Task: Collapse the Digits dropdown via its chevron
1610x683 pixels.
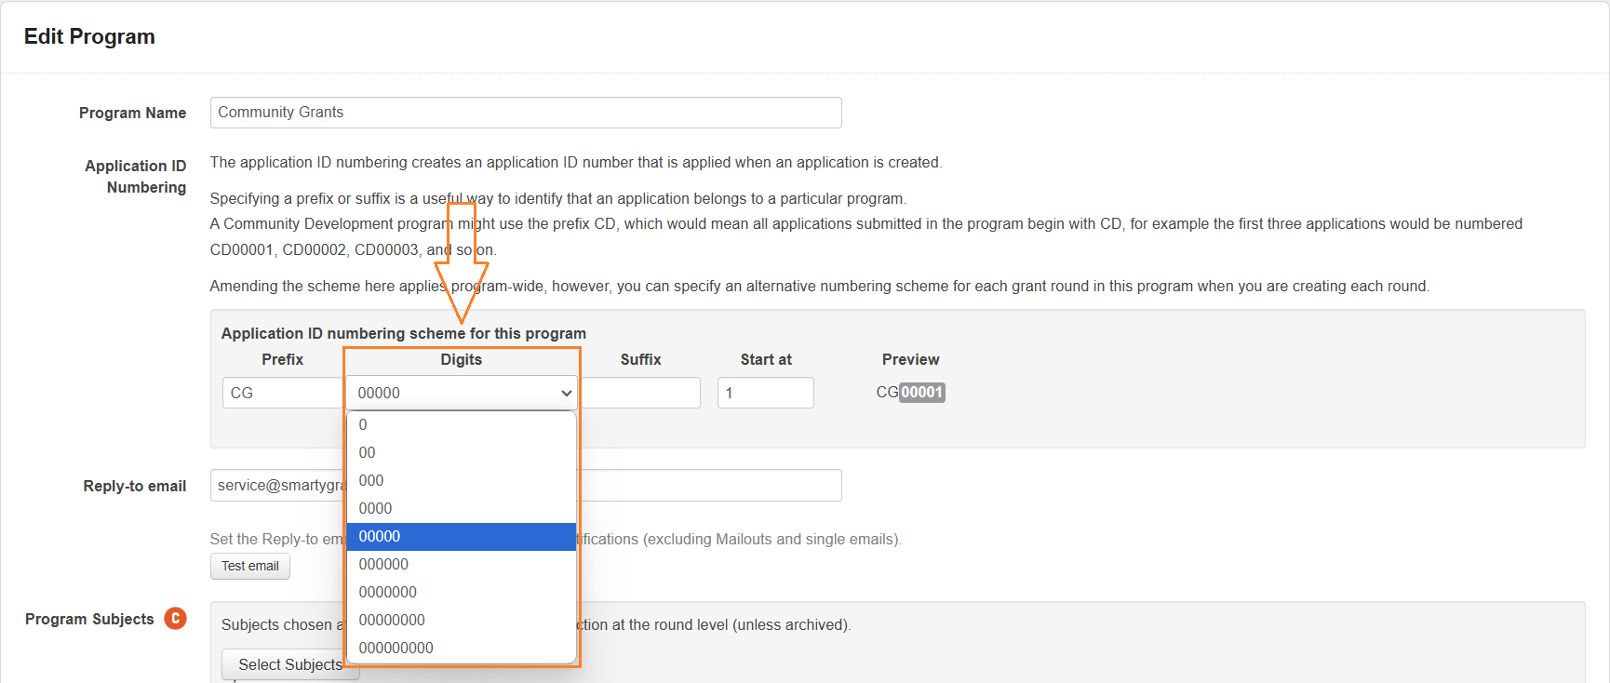Action: [566, 394]
